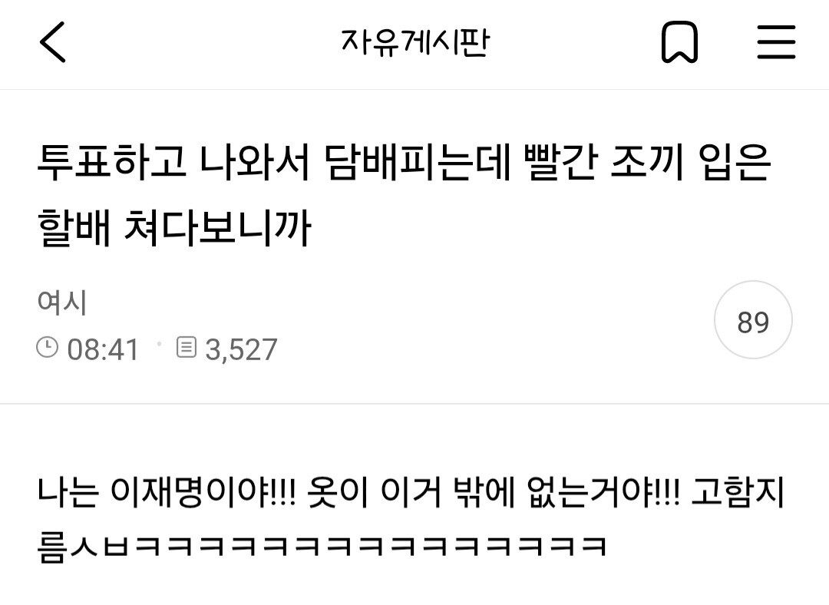This screenshot has height=605, width=829.
Task: Click the word 담배피는데 in title
Action: 418,162
